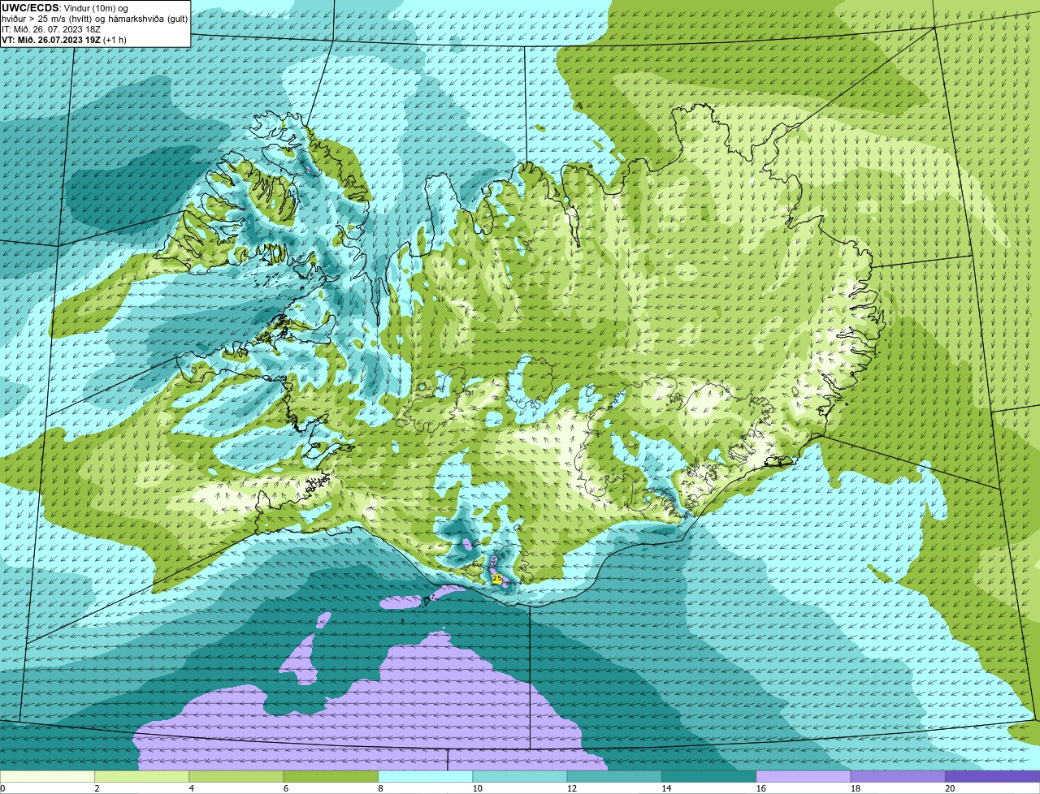
Task: Click the legend scale label '2'
Action: point(97,788)
